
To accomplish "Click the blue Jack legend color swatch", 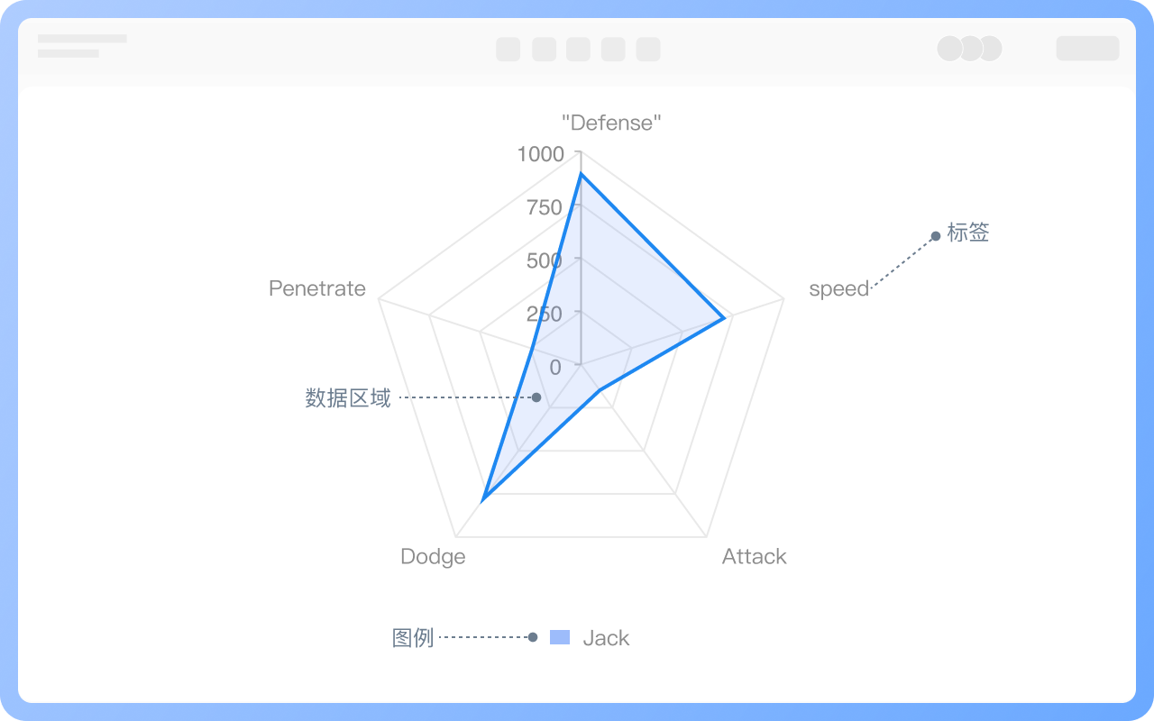I will (560, 637).
